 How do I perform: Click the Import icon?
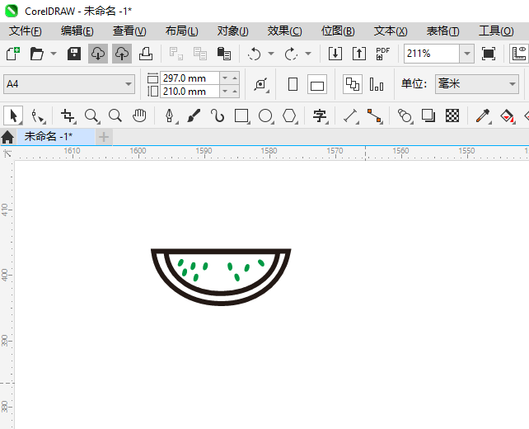(x=335, y=54)
